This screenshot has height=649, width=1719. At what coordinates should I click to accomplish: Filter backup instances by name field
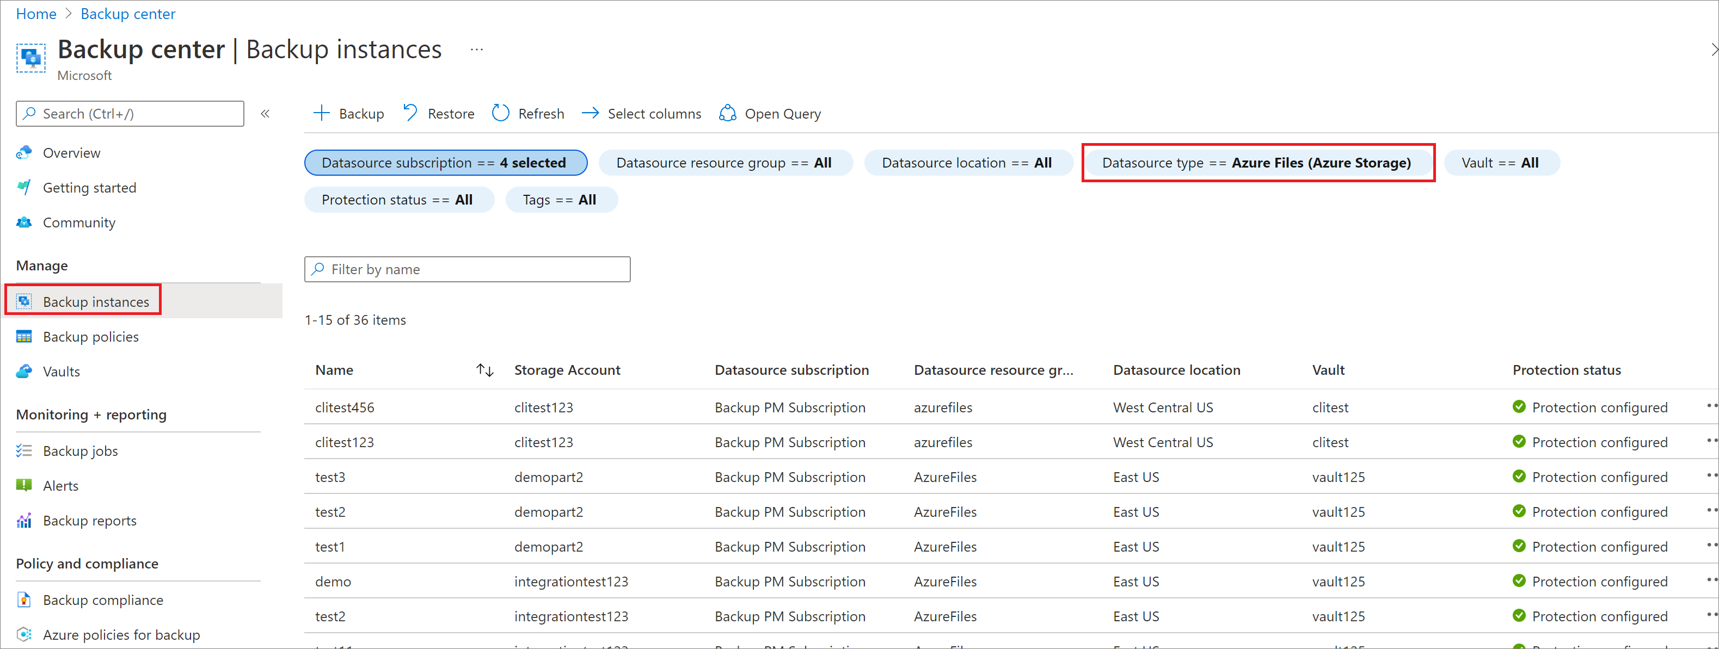point(468,269)
